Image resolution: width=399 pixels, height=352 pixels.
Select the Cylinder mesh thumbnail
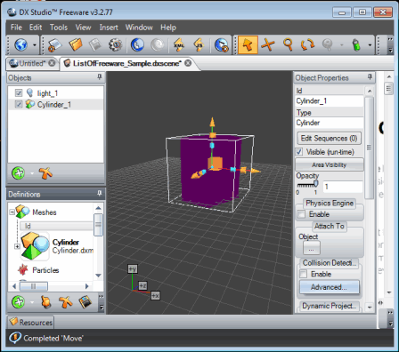35,246
